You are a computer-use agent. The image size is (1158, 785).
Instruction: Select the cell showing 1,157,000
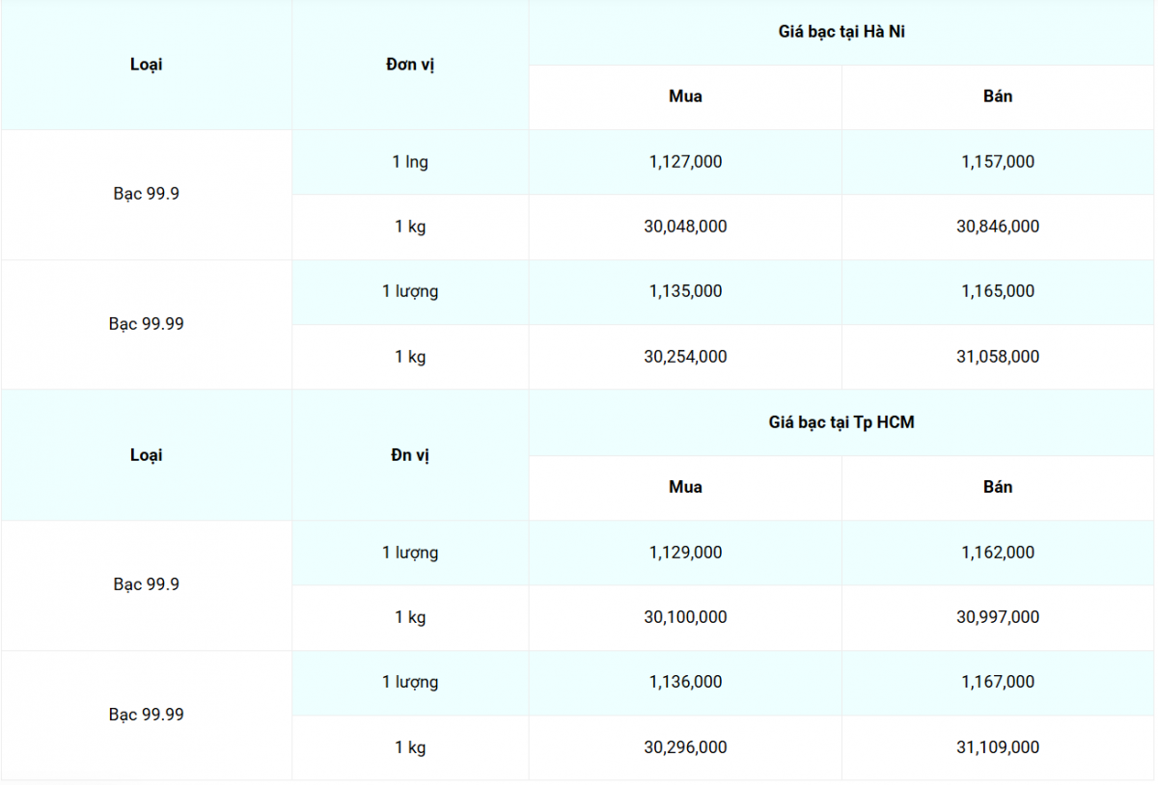(x=998, y=162)
